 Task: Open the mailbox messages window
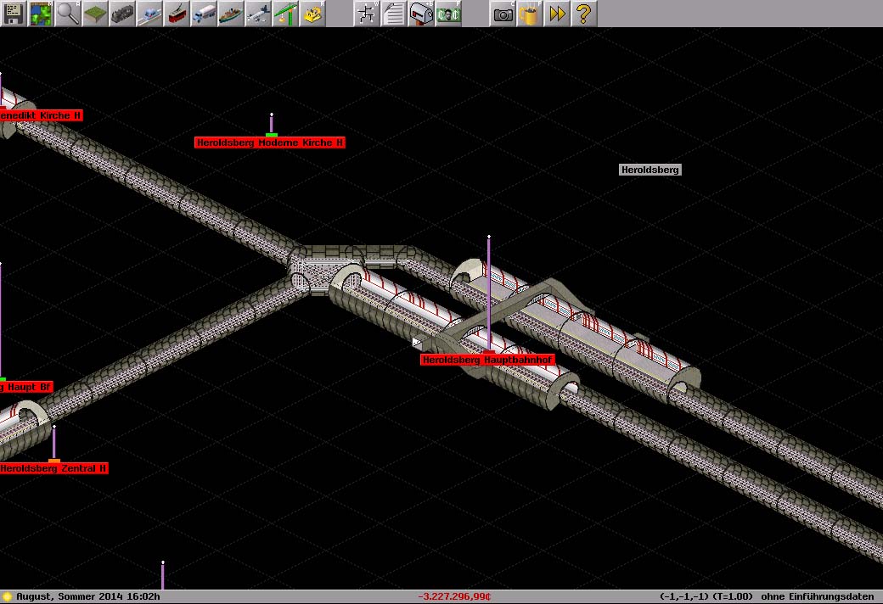421,14
